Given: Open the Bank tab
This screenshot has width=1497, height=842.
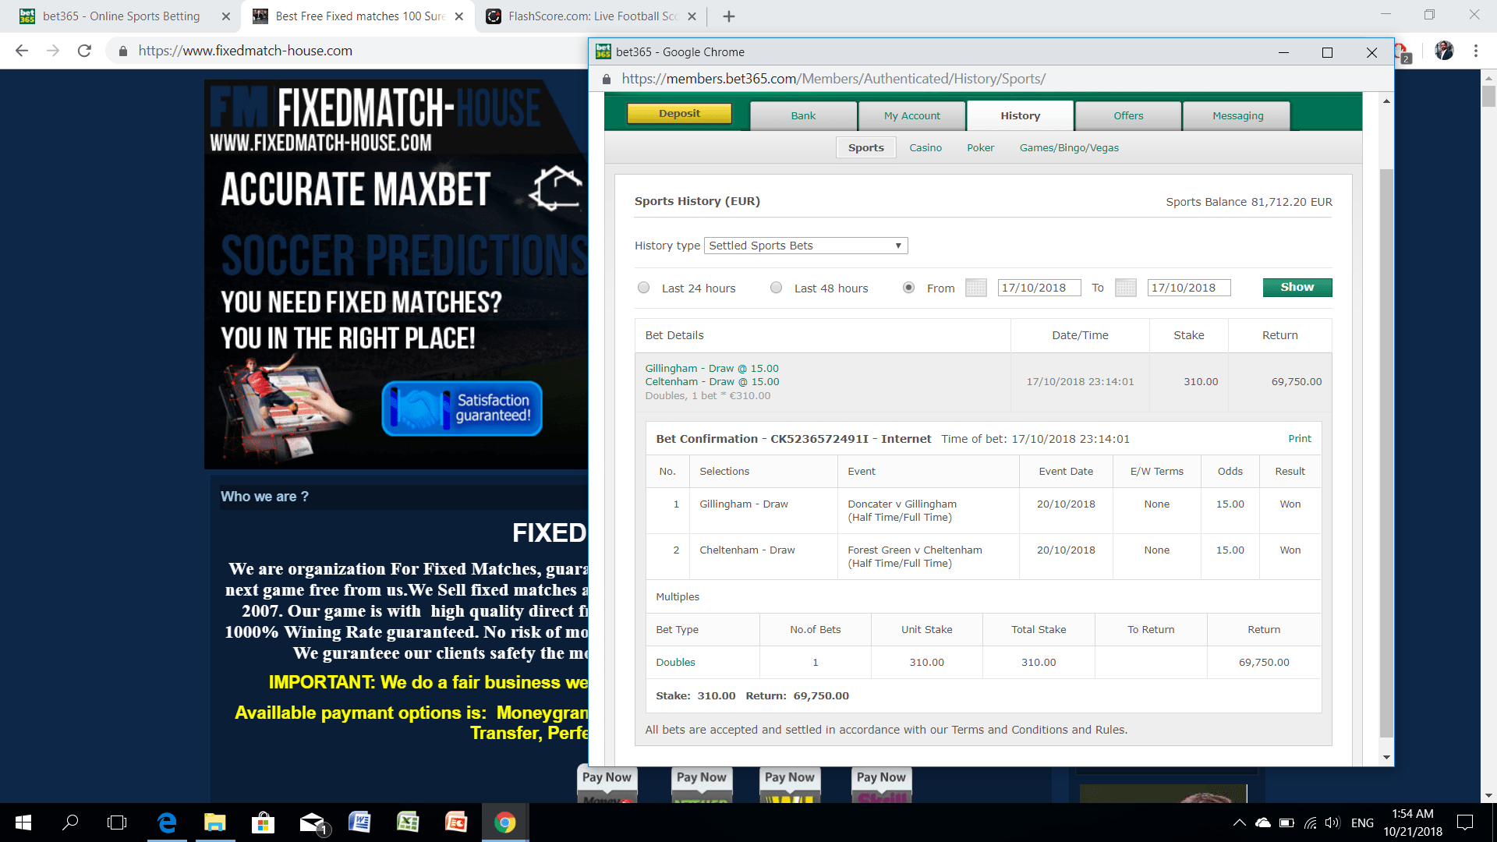Looking at the screenshot, I should (x=803, y=116).
